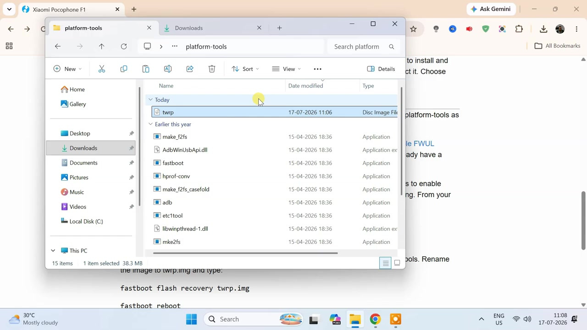Delete the file using trash icon
Image resolution: width=587 pixels, height=330 pixels.
pyautogui.click(x=212, y=69)
